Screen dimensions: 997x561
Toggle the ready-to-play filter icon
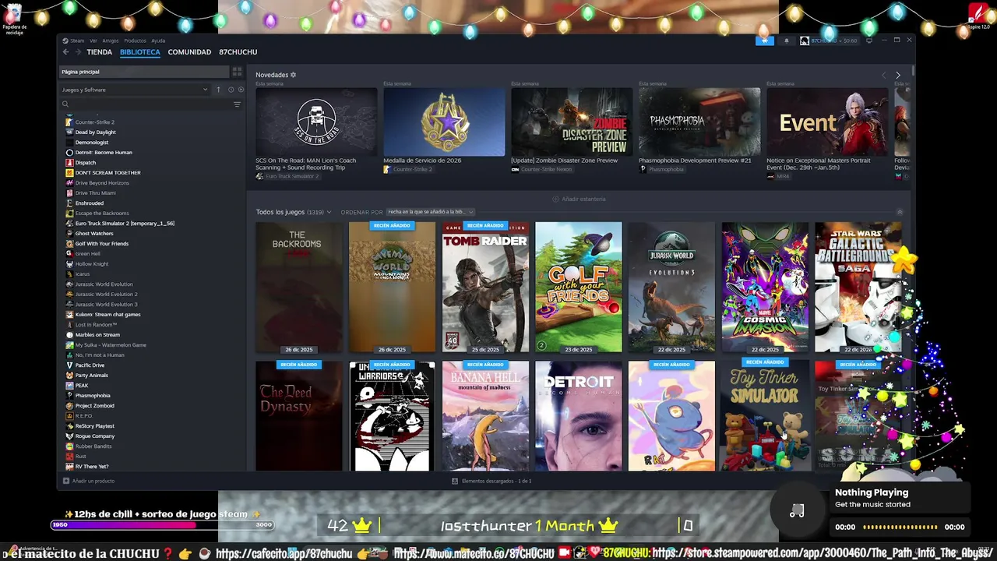(x=241, y=90)
